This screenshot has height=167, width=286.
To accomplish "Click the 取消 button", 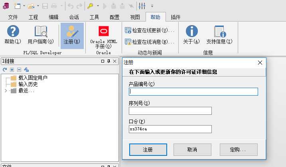I will [192, 149].
